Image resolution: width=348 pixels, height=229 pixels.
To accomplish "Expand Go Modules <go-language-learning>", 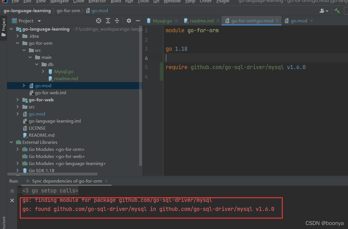I will 18,164.
